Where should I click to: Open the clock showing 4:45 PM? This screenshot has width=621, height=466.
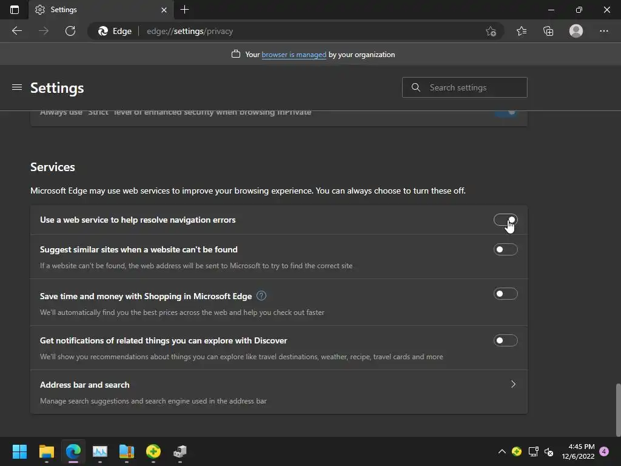(578, 451)
